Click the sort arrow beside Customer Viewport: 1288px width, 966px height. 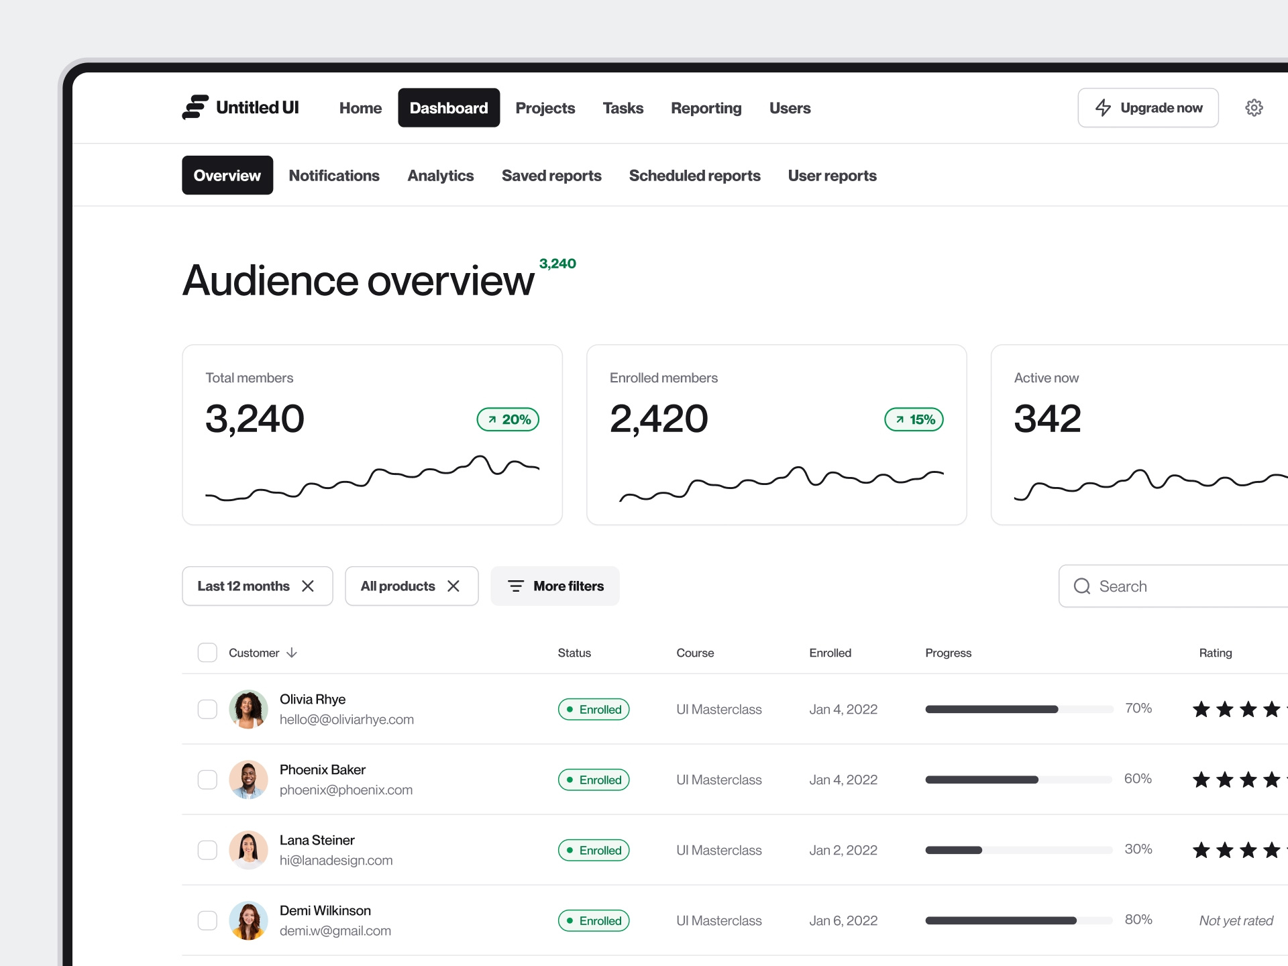click(292, 653)
